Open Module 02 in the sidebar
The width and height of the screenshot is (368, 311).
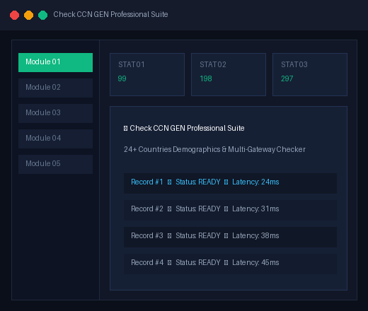point(55,88)
